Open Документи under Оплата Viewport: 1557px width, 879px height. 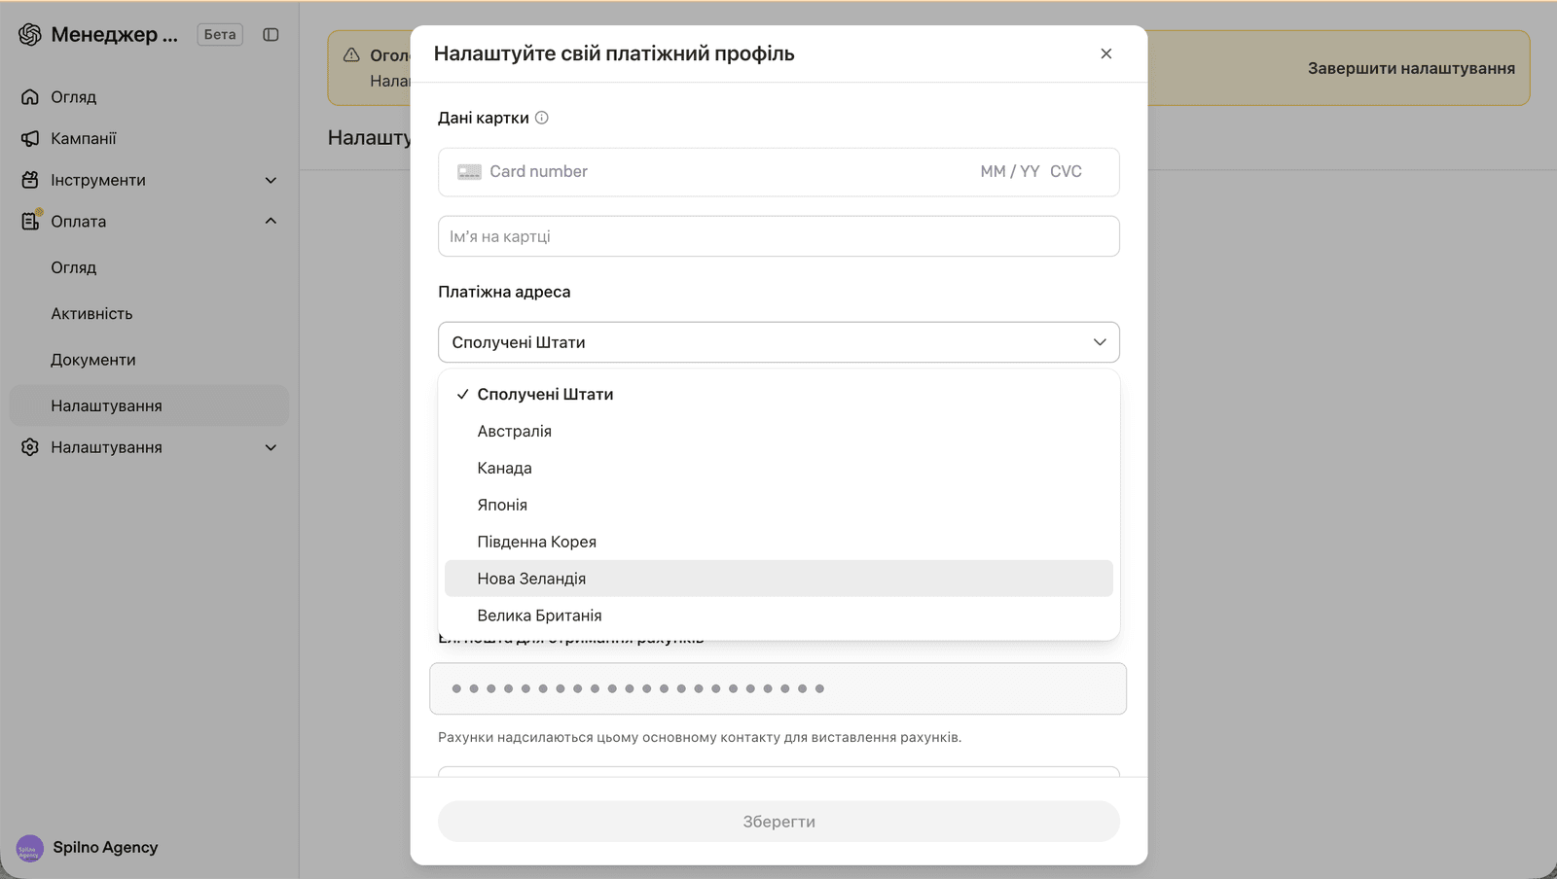93,360
